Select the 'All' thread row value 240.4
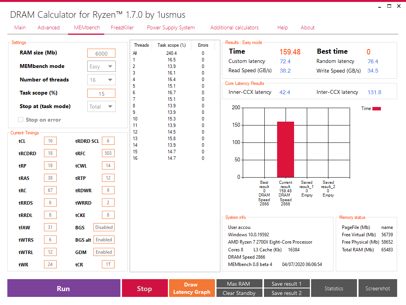The height and width of the screenshot is (305, 406). coord(171,53)
